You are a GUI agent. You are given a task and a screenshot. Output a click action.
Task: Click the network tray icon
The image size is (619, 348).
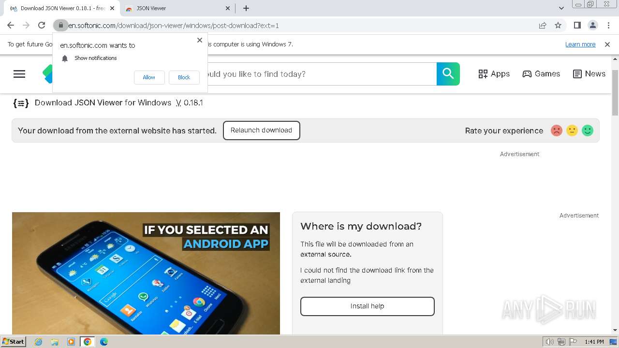(x=561, y=342)
